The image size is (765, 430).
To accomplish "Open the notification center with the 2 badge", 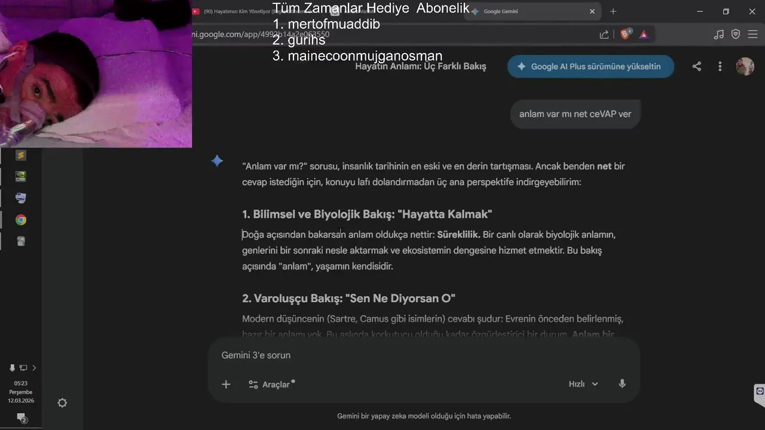I will point(21,417).
